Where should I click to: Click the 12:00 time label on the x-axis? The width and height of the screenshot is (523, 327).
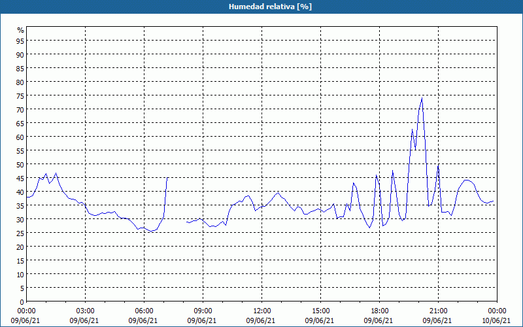click(262, 311)
